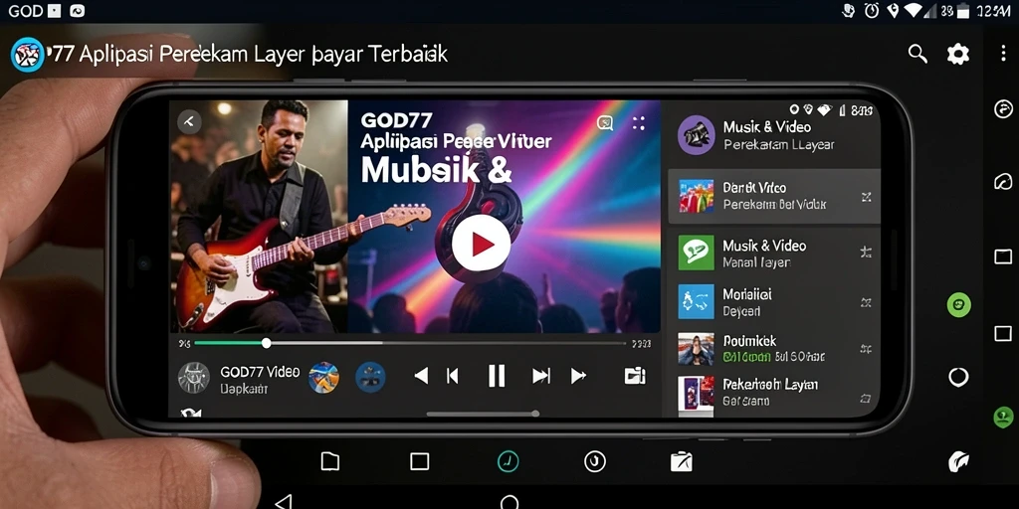Open the circular timer icon in bottom toolbar
Image resolution: width=1019 pixels, height=509 pixels.
595,461
